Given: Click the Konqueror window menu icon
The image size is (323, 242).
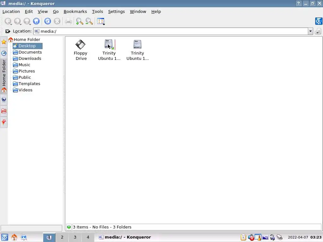Looking at the screenshot, I should 3,3.
